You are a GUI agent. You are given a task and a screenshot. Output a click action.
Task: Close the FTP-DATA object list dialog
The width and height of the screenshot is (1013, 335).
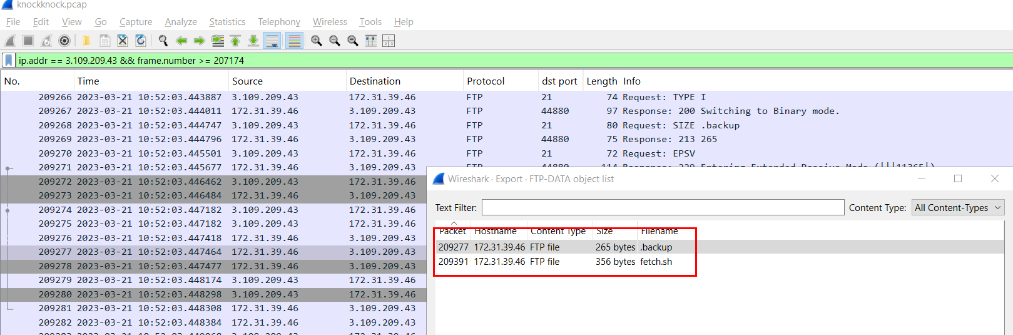click(995, 178)
